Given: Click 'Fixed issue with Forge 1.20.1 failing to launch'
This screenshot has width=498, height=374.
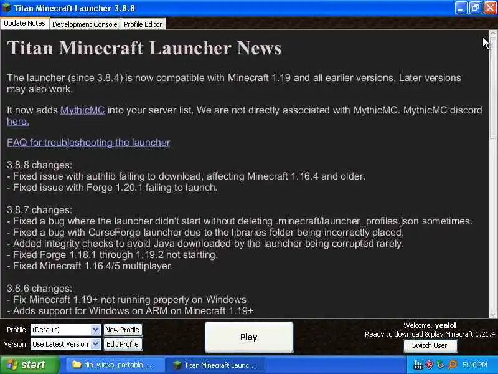Looking at the screenshot, I should tap(112, 188).
